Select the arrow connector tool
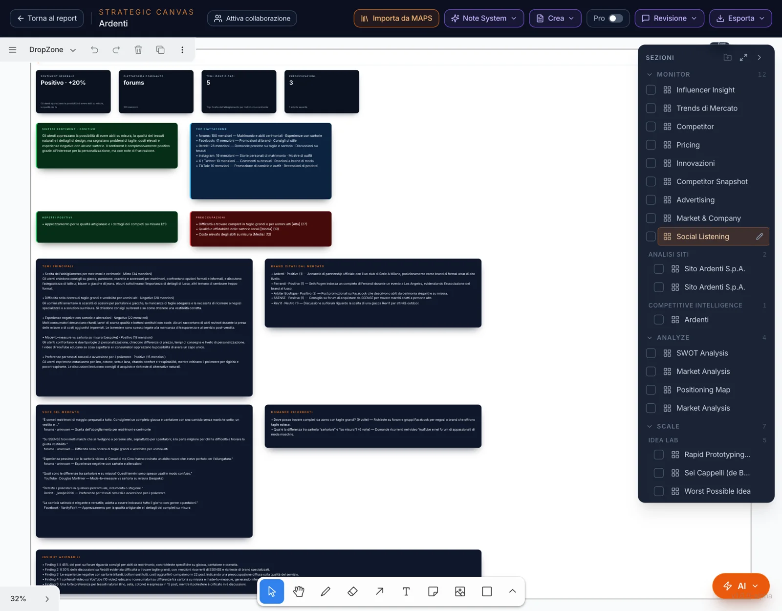 tap(379, 591)
